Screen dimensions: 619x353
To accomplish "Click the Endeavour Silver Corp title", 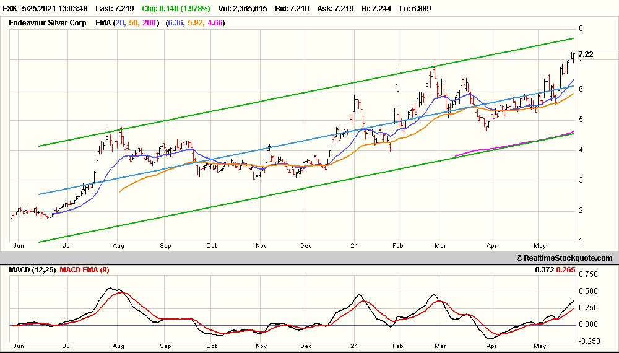I will pyautogui.click(x=48, y=23).
